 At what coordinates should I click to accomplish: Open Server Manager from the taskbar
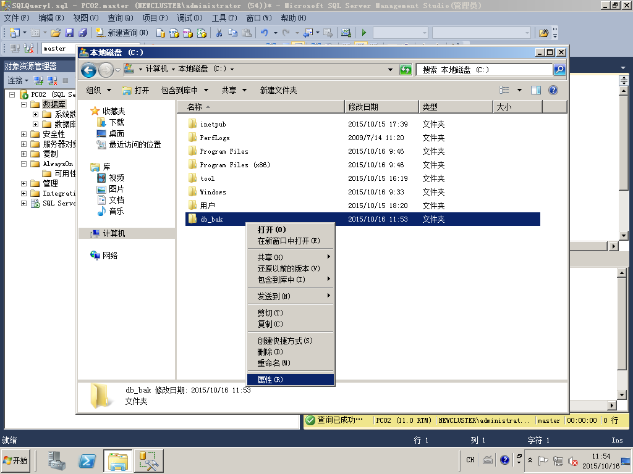tap(57, 460)
